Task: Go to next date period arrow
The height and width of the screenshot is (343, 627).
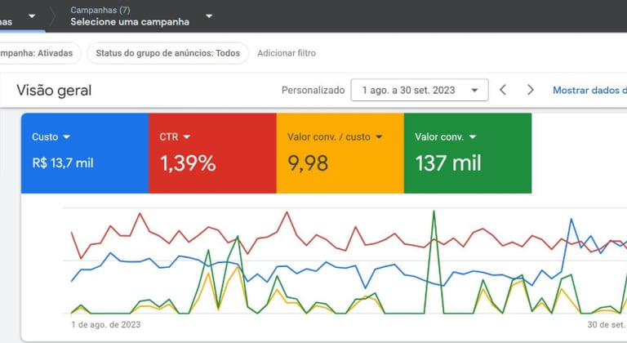Action: pos(530,90)
